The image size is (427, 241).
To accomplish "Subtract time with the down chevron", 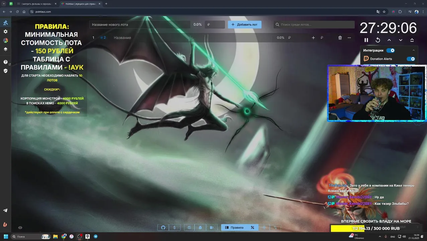I will click(401, 40).
